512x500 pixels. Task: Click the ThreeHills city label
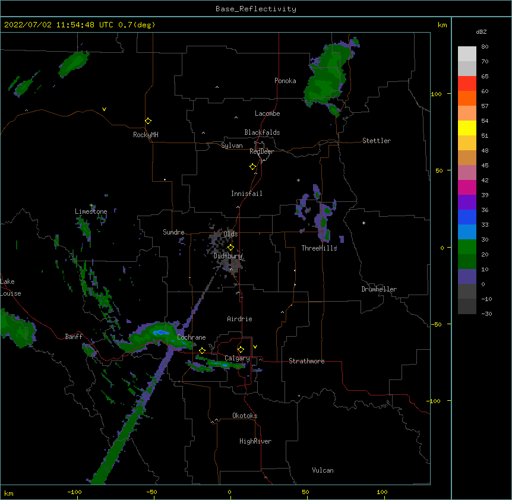319,248
